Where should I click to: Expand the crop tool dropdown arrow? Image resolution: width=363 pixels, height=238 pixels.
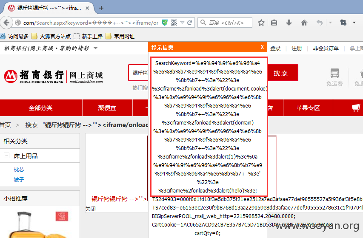354,23
